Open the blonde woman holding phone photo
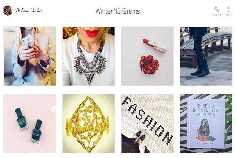 [x=30, y=56]
